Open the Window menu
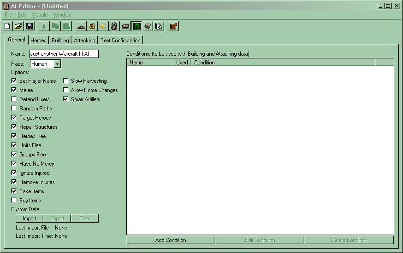Viewport: 403px width, 253px height. pyautogui.click(x=62, y=15)
